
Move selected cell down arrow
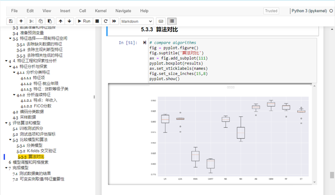(69, 21)
